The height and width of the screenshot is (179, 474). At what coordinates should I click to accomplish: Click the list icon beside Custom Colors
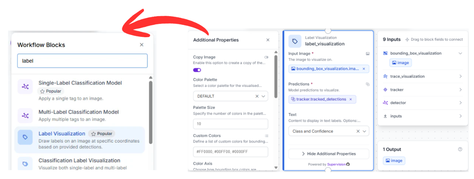pos(266,136)
